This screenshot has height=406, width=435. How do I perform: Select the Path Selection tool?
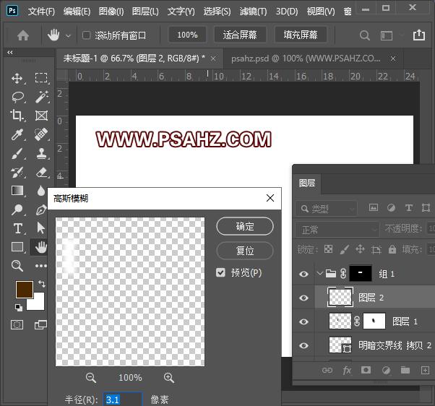click(x=40, y=228)
